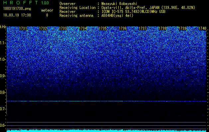Click the 1732 time marker
Viewport: 209px width, 132px height.
point(43,28)
